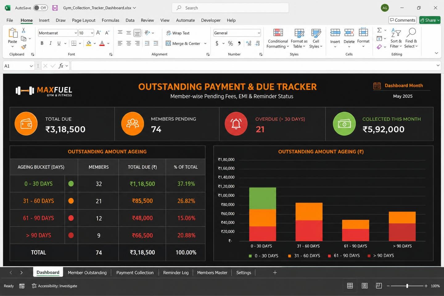Switch to Member Outstanding sheet

click(87, 273)
